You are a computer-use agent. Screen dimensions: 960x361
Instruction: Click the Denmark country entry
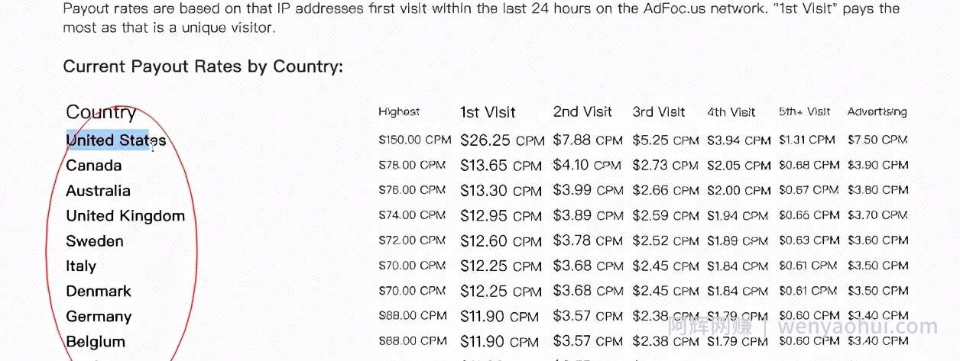99,292
